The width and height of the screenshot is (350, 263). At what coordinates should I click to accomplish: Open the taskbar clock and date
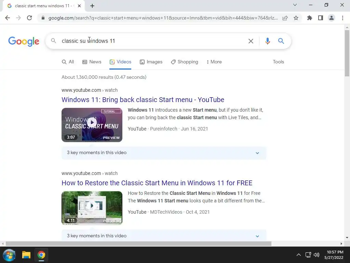pos(334,255)
